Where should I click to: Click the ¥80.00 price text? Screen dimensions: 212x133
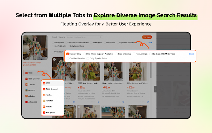[x=81, y=87]
